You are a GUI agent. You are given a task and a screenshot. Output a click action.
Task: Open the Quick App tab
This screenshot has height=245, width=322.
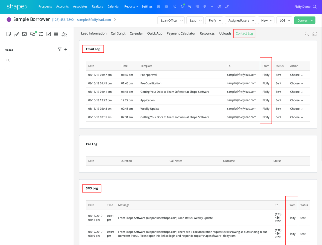pos(155,33)
